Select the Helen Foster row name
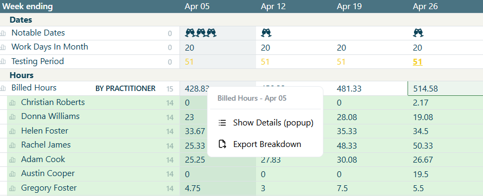Viewport: 483px width, 196px height. pos(45,131)
